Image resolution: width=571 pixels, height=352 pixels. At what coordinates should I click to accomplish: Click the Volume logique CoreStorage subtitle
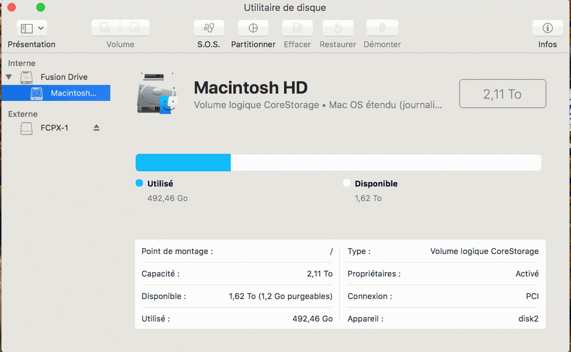[x=318, y=105]
